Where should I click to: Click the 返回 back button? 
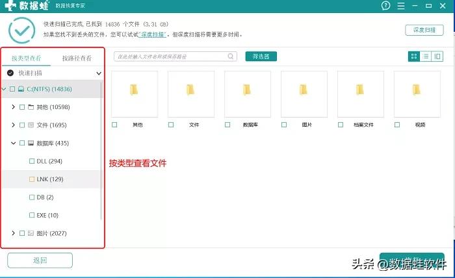pos(40,260)
